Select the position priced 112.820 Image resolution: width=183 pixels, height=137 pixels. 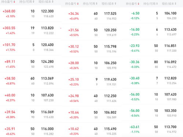tap(153, 81)
